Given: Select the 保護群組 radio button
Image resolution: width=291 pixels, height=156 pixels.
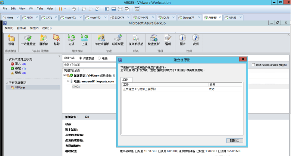Looking at the screenshot, I should [81, 58].
